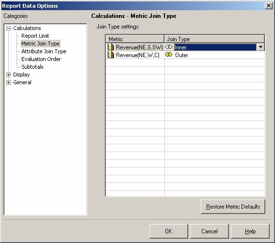
Task: Expand the Display category
Action: [8, 75]
